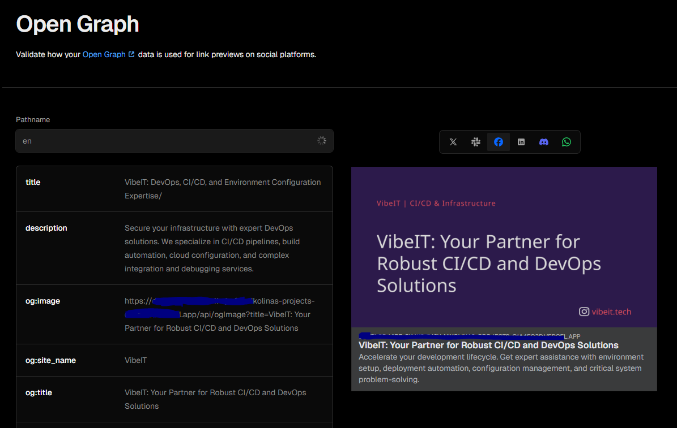
Task: Click the description row value text
Action: tap(212, 248)
